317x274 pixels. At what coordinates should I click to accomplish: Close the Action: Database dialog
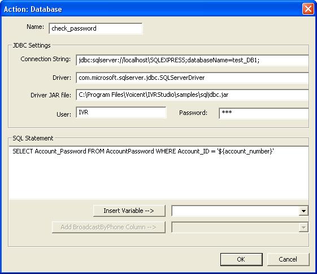tap(308, 9)
